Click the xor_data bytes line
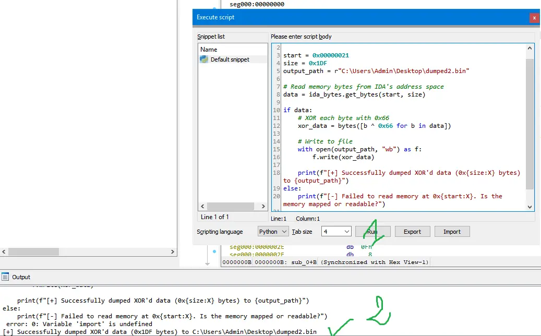 click(375, 126)
